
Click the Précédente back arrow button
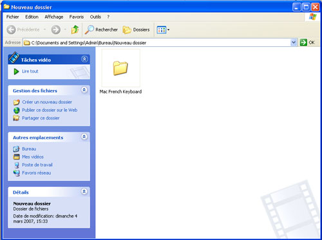23,30
